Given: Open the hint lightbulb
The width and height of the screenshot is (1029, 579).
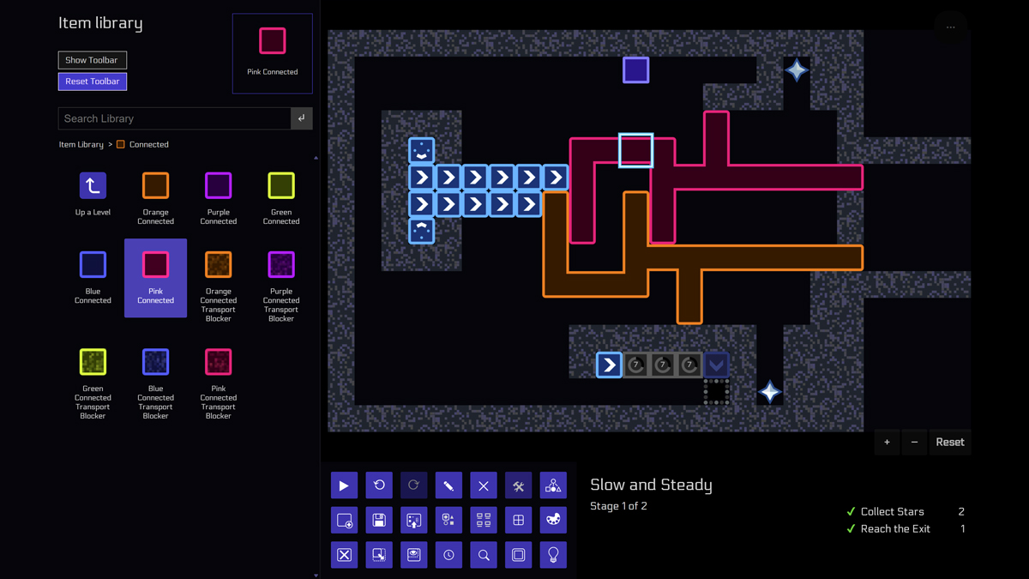Looking at the screenshot, I should (553, 554).
